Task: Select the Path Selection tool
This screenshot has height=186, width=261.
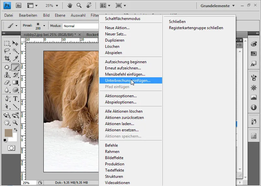Action: pos(7,106)
